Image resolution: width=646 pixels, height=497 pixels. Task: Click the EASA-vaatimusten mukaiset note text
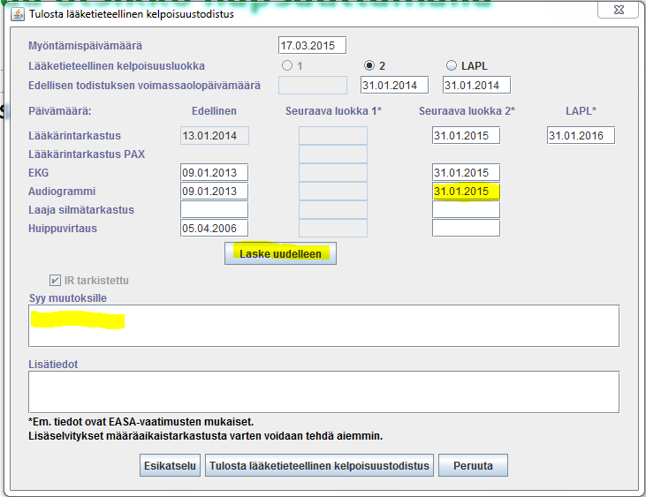pyautogui.click(x=141, y=422)
